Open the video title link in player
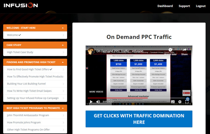This screenshot has width=210, height=134. click(120, 51)
